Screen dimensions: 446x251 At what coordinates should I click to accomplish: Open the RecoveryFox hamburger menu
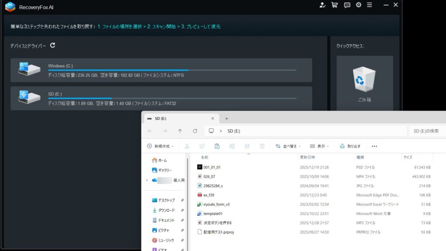click(x=369, y=5)
